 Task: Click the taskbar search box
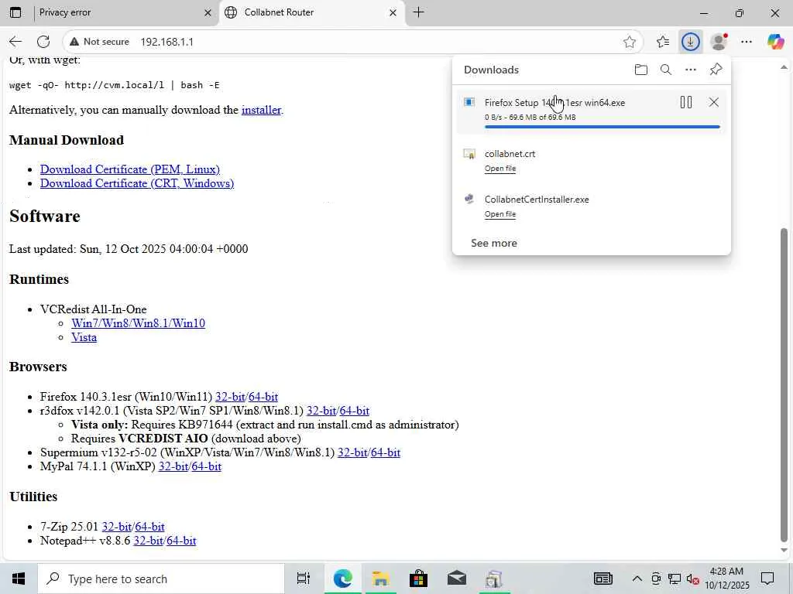pos(161,579)
